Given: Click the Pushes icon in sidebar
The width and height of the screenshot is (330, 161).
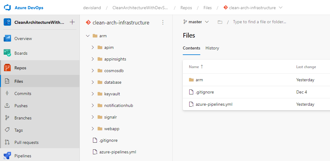Looking at the screenshot, I should (x=7, y=106).
